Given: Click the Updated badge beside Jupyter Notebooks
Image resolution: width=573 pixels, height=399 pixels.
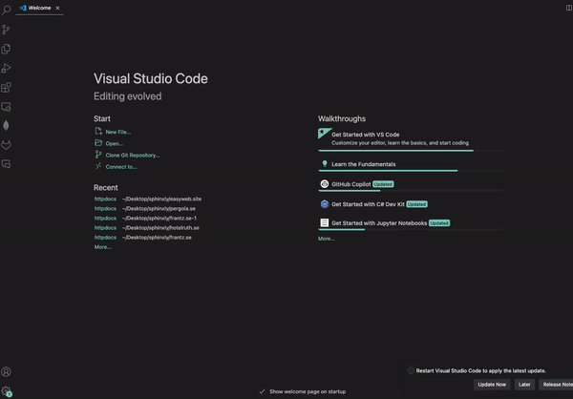Looking at the screenshot, I should click(x=439, y=222).
